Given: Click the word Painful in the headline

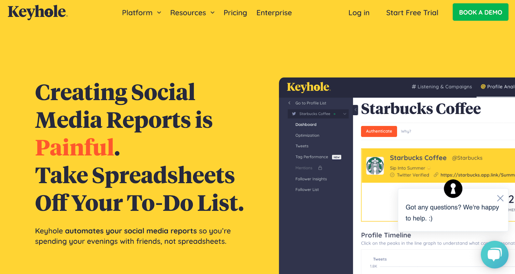Looking at the screenshot, I should (75, 148).
